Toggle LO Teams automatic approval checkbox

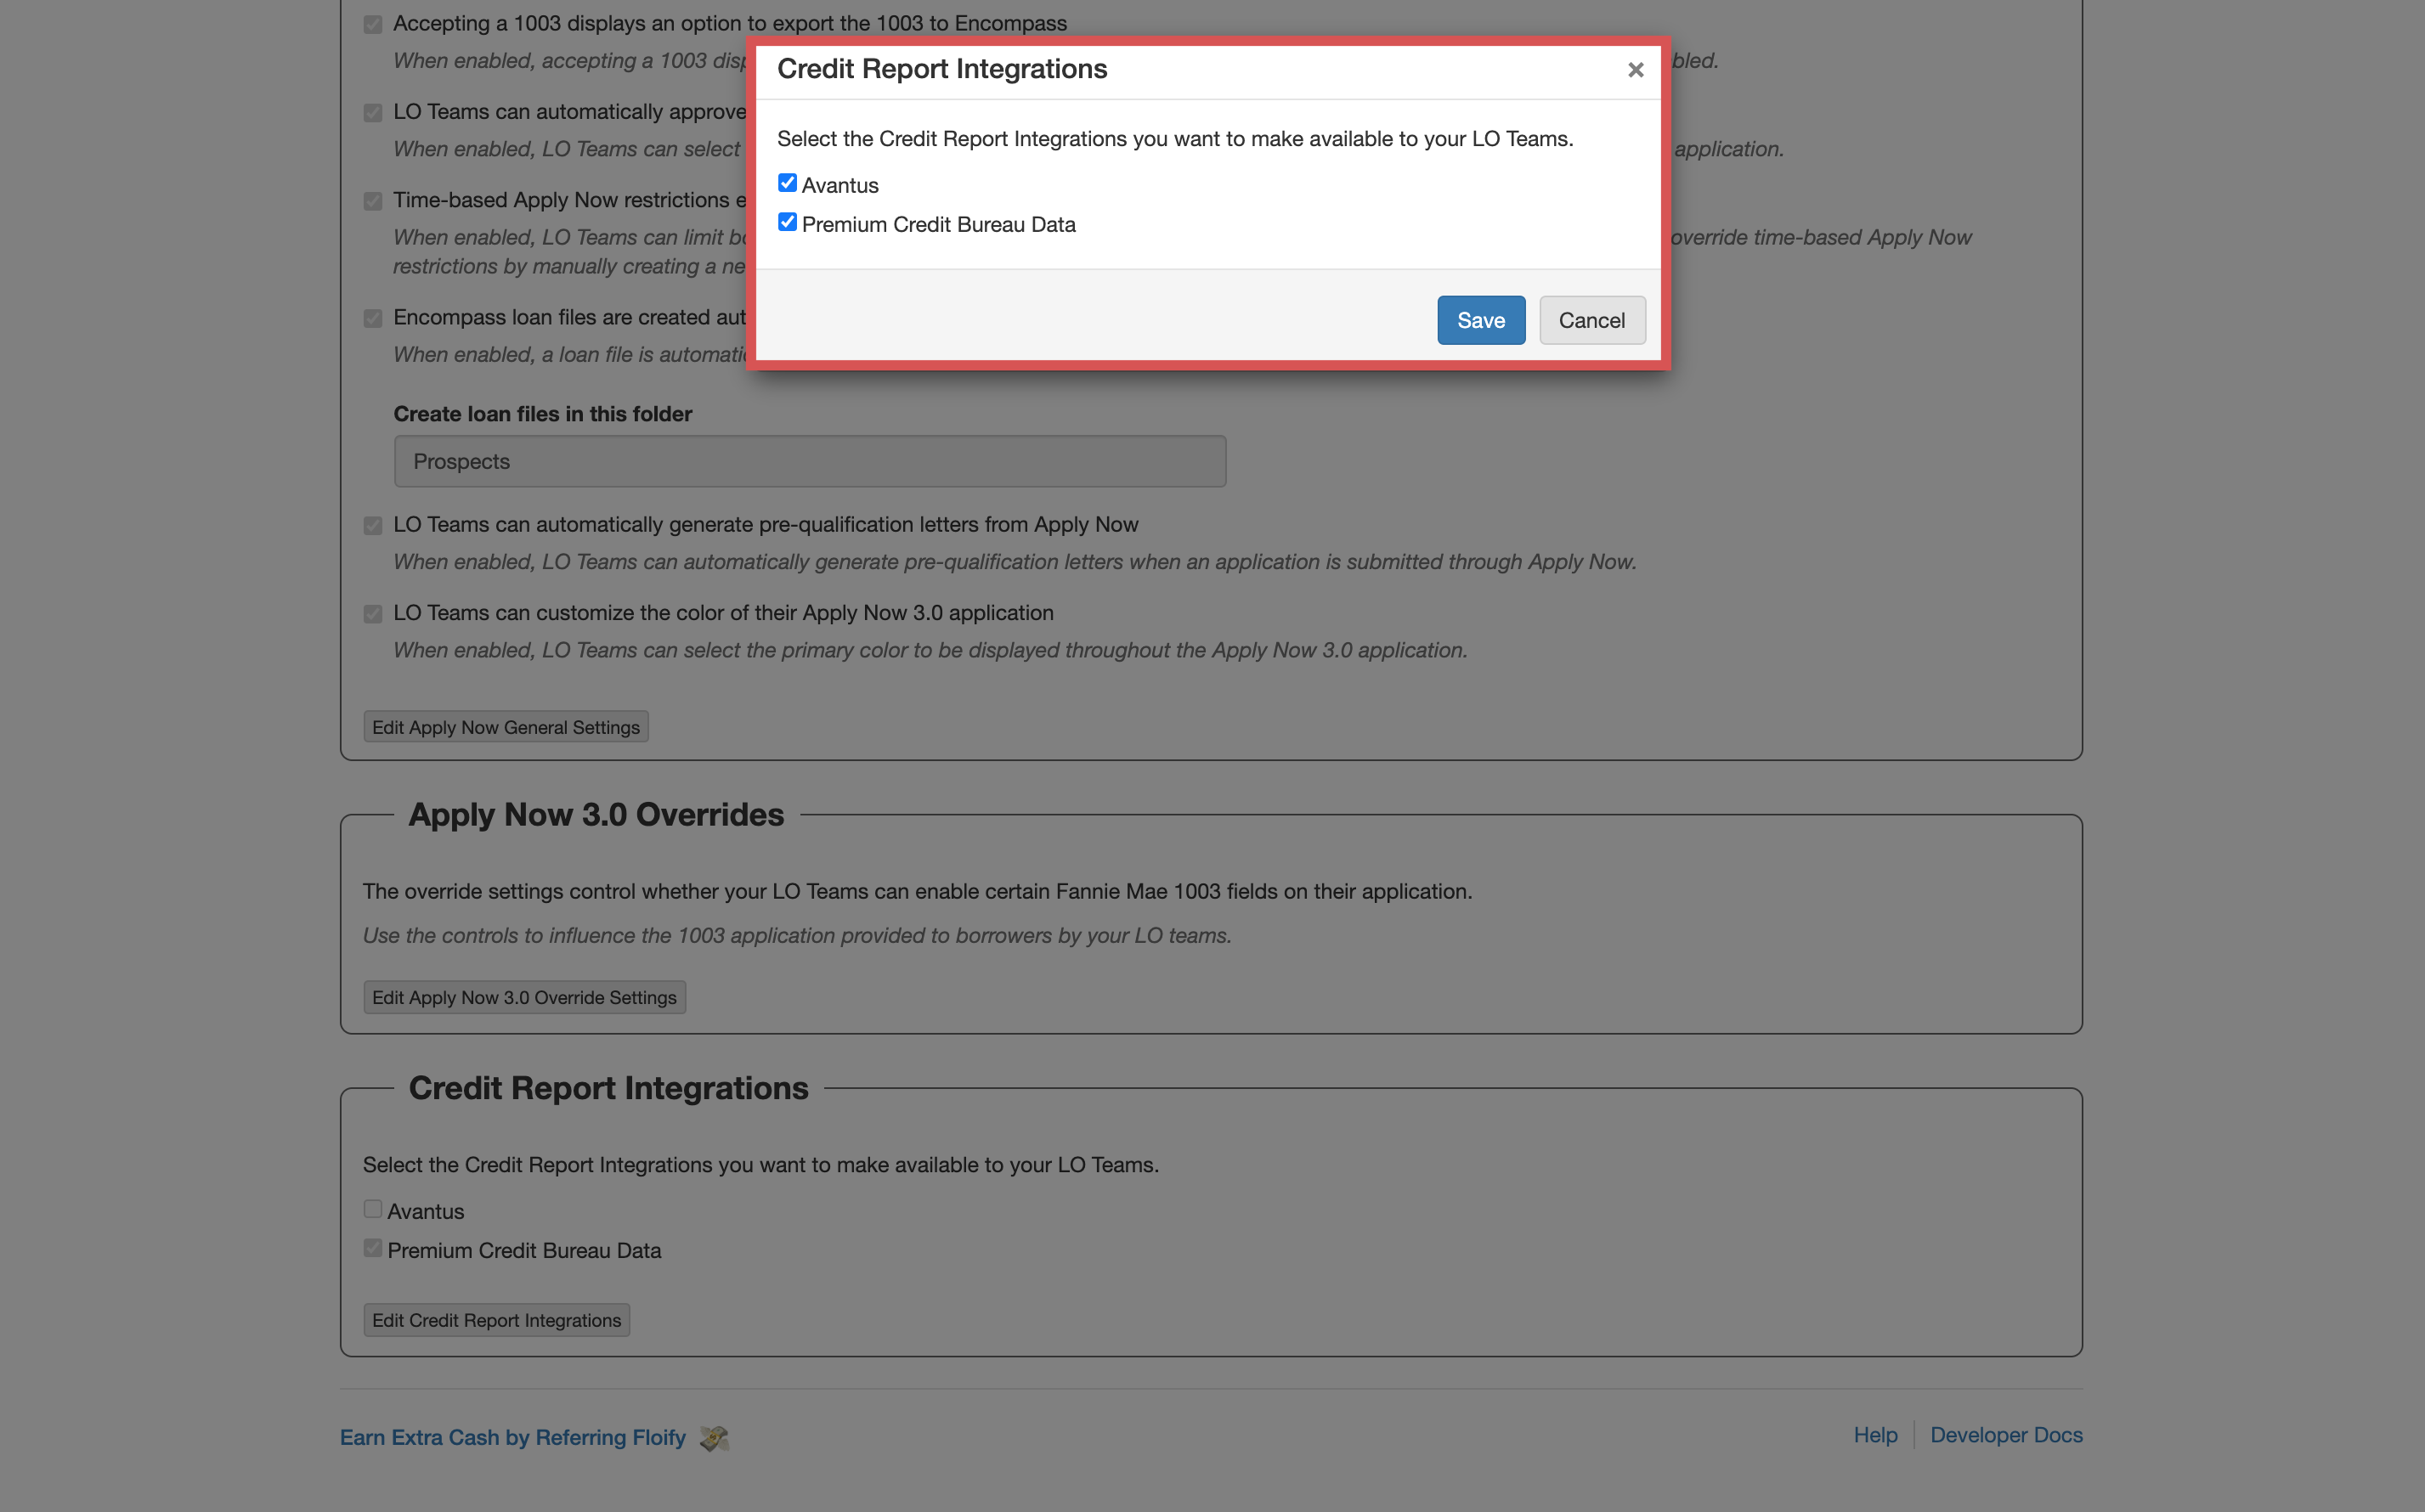pos(373,113)
